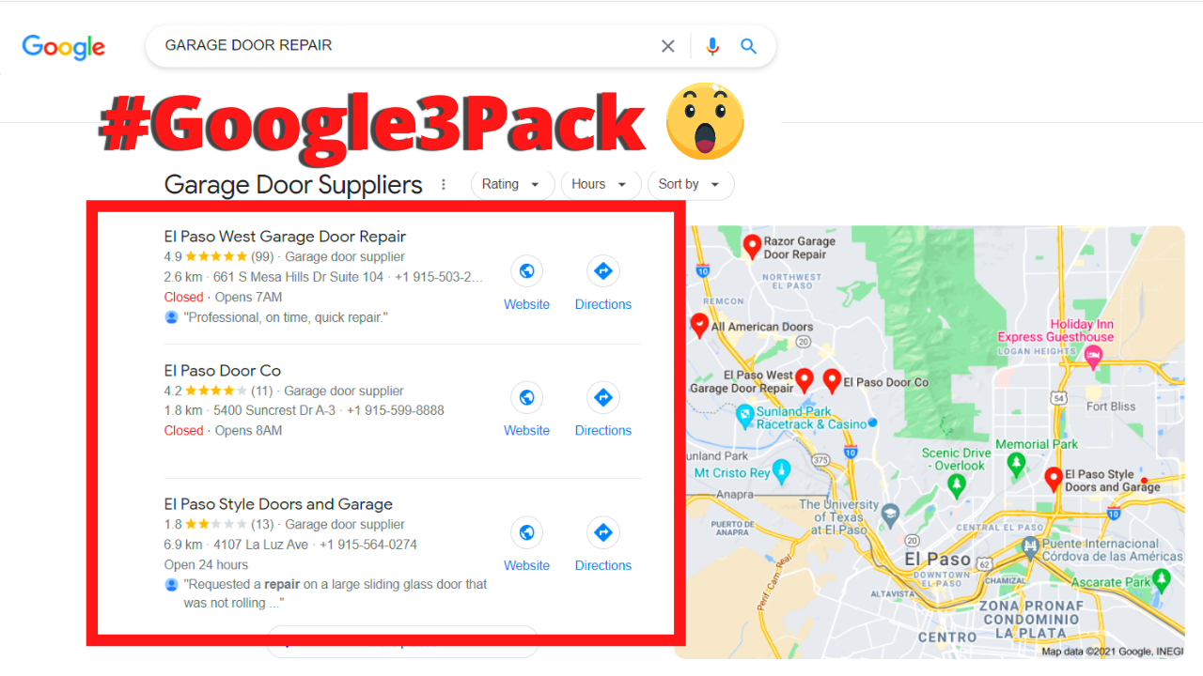Clear the search box with the X icon

667,46
